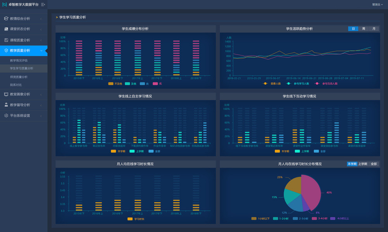Click the 卓智教学大数据平台 logo icon
388x232 pixels.
coord(4,4)
